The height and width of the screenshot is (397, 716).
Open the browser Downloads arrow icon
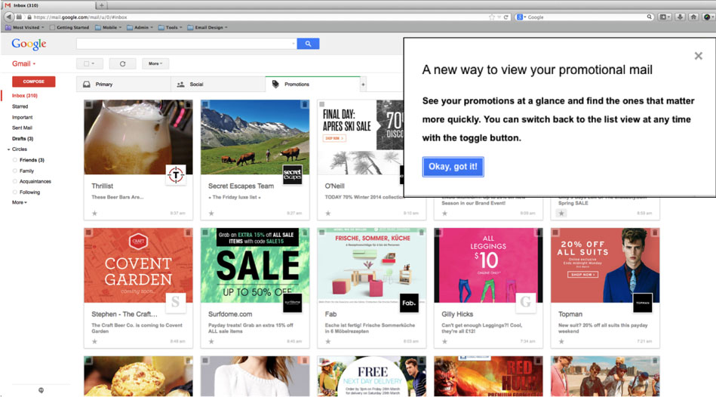680,17
